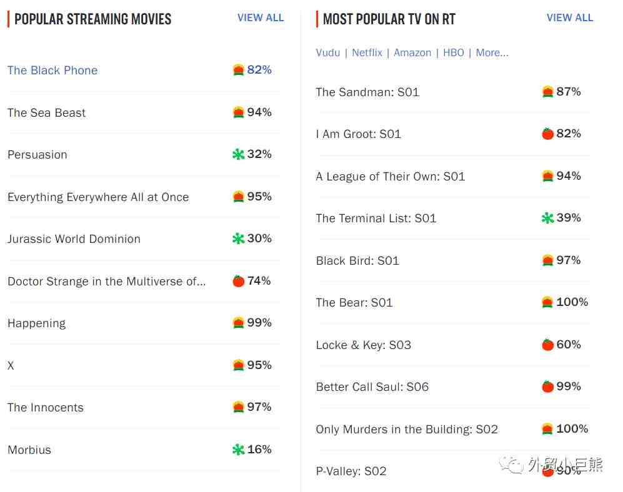The image size is (623, 492).
Task: Click the Certified Fresh icon beside The Black Phone
Action: [238, 70]
